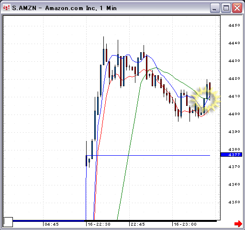Click the 4360 price axis label

click(x=234, y=184)
